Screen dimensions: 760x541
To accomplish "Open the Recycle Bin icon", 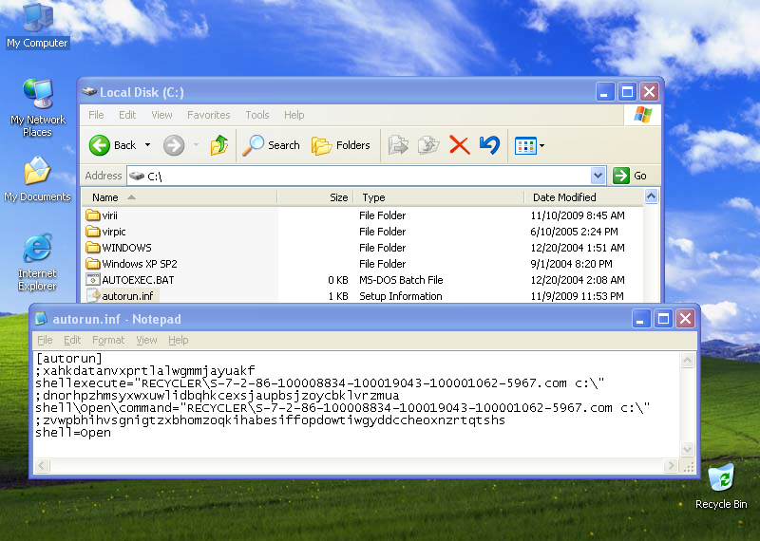I will coord(721,486).
